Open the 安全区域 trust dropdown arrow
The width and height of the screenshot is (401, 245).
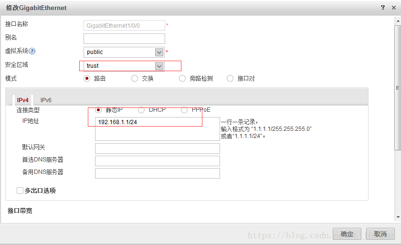[159, 66]
